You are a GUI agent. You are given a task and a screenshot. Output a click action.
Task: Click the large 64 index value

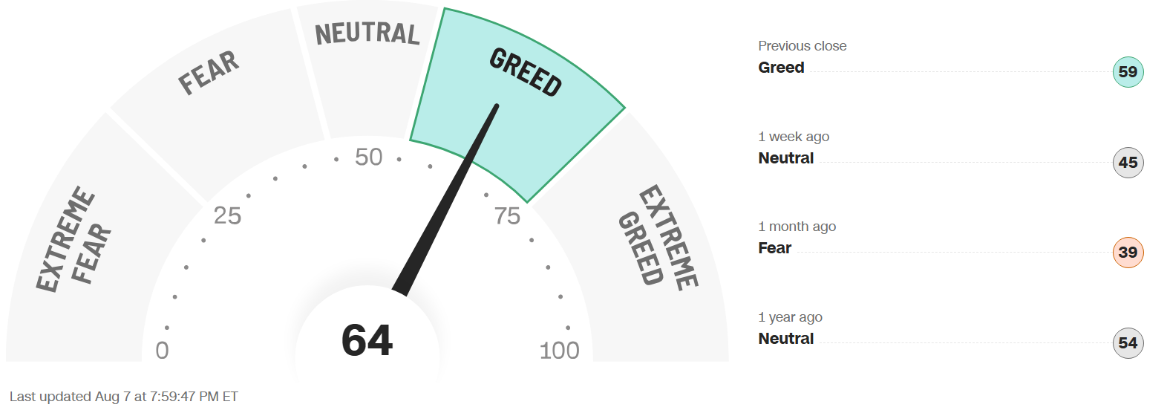click(x=367, y=340)
